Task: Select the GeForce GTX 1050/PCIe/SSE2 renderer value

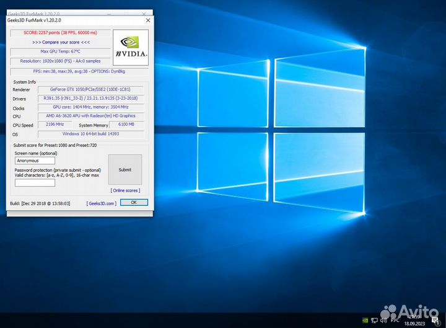Action: tap(90, 89)
